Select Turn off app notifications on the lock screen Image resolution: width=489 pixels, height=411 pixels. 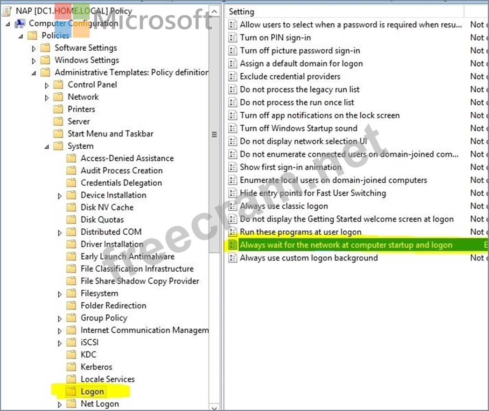click(319, 116)
